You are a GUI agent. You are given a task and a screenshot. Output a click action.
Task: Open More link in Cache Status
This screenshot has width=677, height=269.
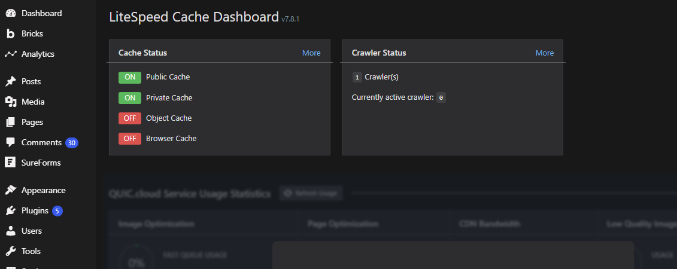pyautogui.click(x=311, y=53)
